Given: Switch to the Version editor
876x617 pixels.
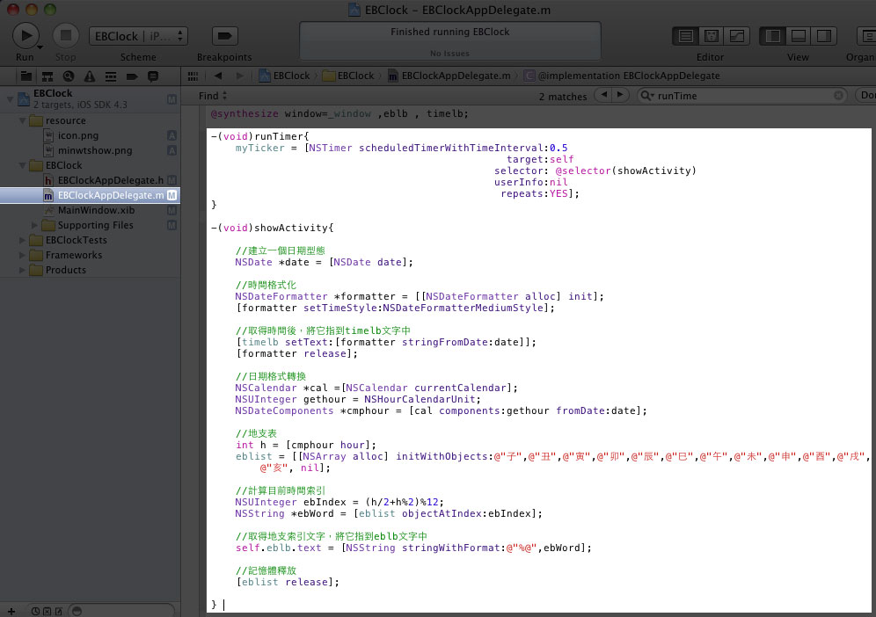Looking at the screenshot, I should (737, 36).
